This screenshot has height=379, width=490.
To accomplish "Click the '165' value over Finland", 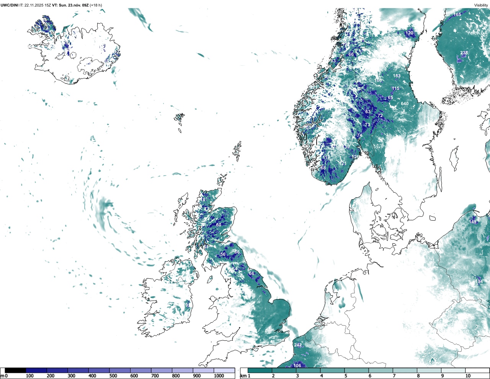I will (x=457, y=15).
